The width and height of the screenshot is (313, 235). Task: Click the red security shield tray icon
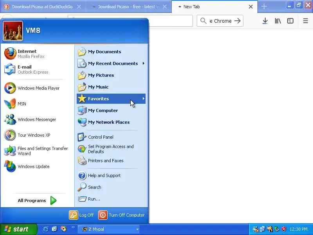click(x=284, y=229)
